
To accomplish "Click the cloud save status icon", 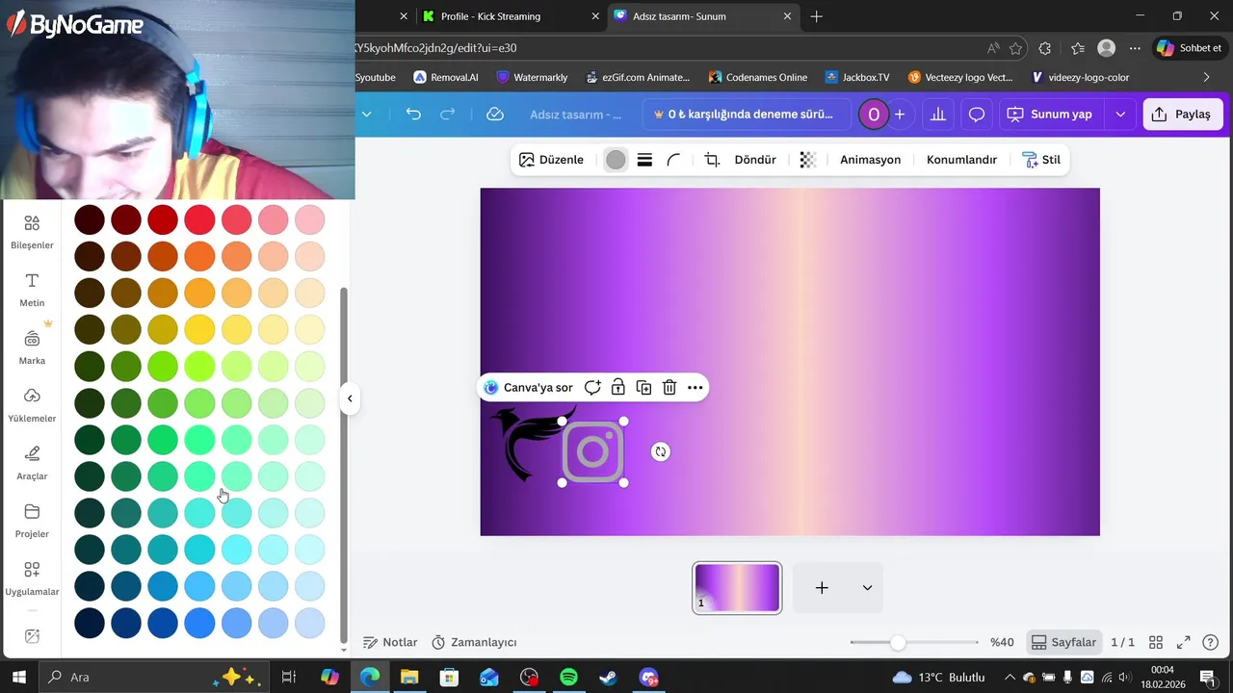I will [x=495, y=114].
